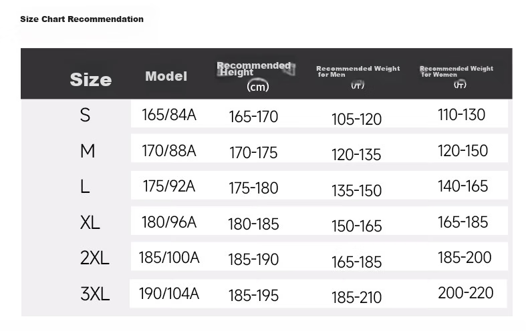The image size is (528, 331).
Task: Click the Size Chart Recommendation title
Action: point(82,19)
